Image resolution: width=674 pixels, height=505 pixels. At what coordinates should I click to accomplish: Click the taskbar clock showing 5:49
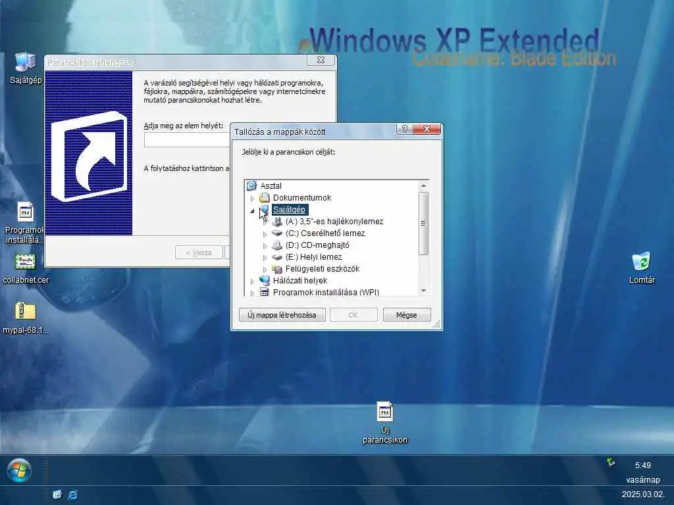tap(642, 465)
